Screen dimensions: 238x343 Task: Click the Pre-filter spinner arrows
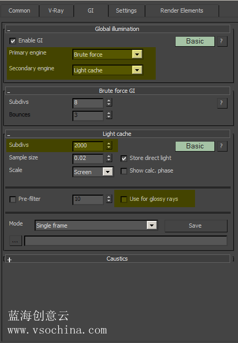(109, 199)
